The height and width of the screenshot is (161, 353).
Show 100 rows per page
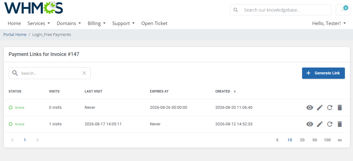pyautogui.click(x=327, y=140)
